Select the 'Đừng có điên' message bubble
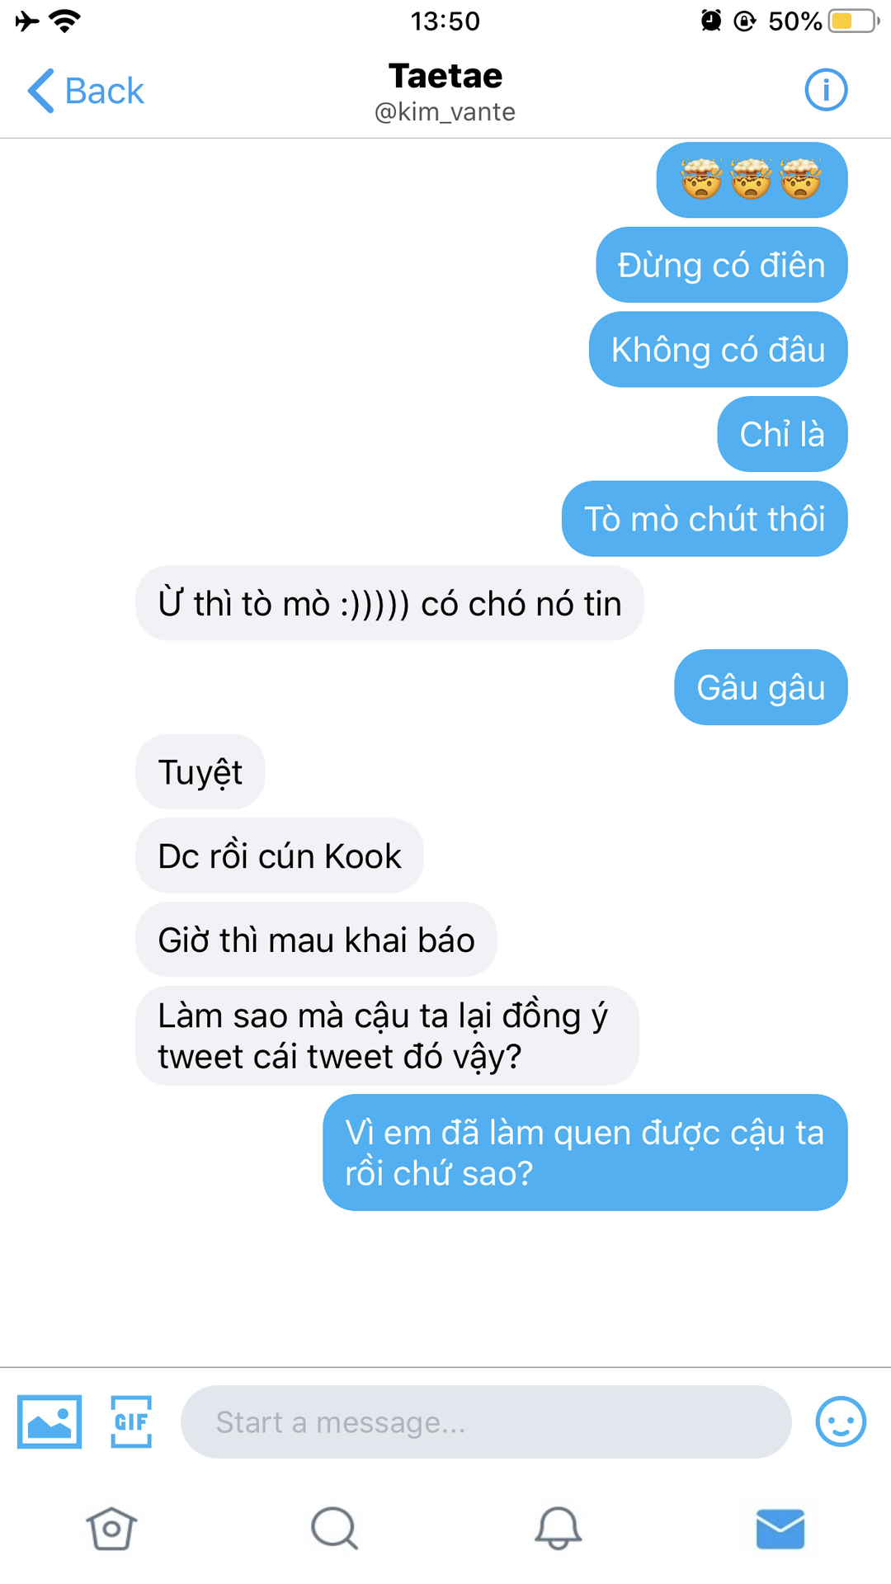The width and height of the screenshot is (891, 1584). tap(722, 265)
